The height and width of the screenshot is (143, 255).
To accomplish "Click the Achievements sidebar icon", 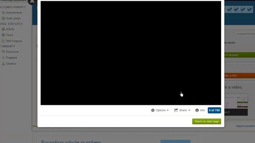I will coord(3,13).
